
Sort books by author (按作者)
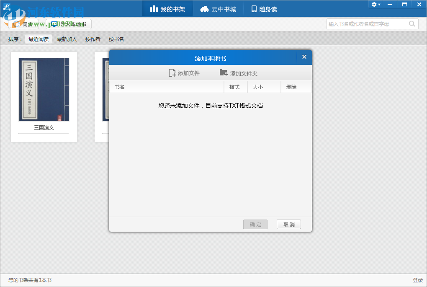click(93, 39)
